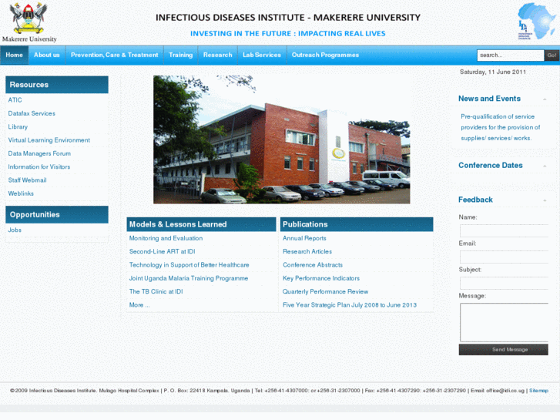Click the IDI Africa map logo
Viewport: 560px width, 420px height.
[536, 21]
